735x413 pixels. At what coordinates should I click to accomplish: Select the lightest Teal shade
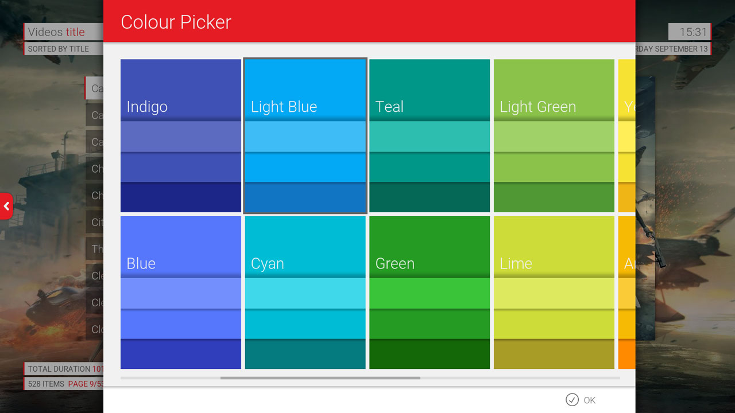(x=430, y=137)
